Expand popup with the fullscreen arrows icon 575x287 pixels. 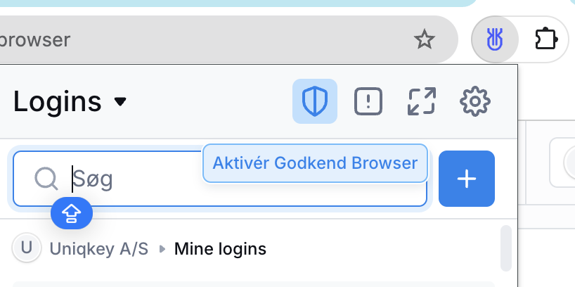coord(422,101)
